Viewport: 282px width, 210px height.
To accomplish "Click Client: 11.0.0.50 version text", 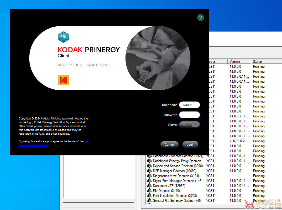I will [97, 65].
